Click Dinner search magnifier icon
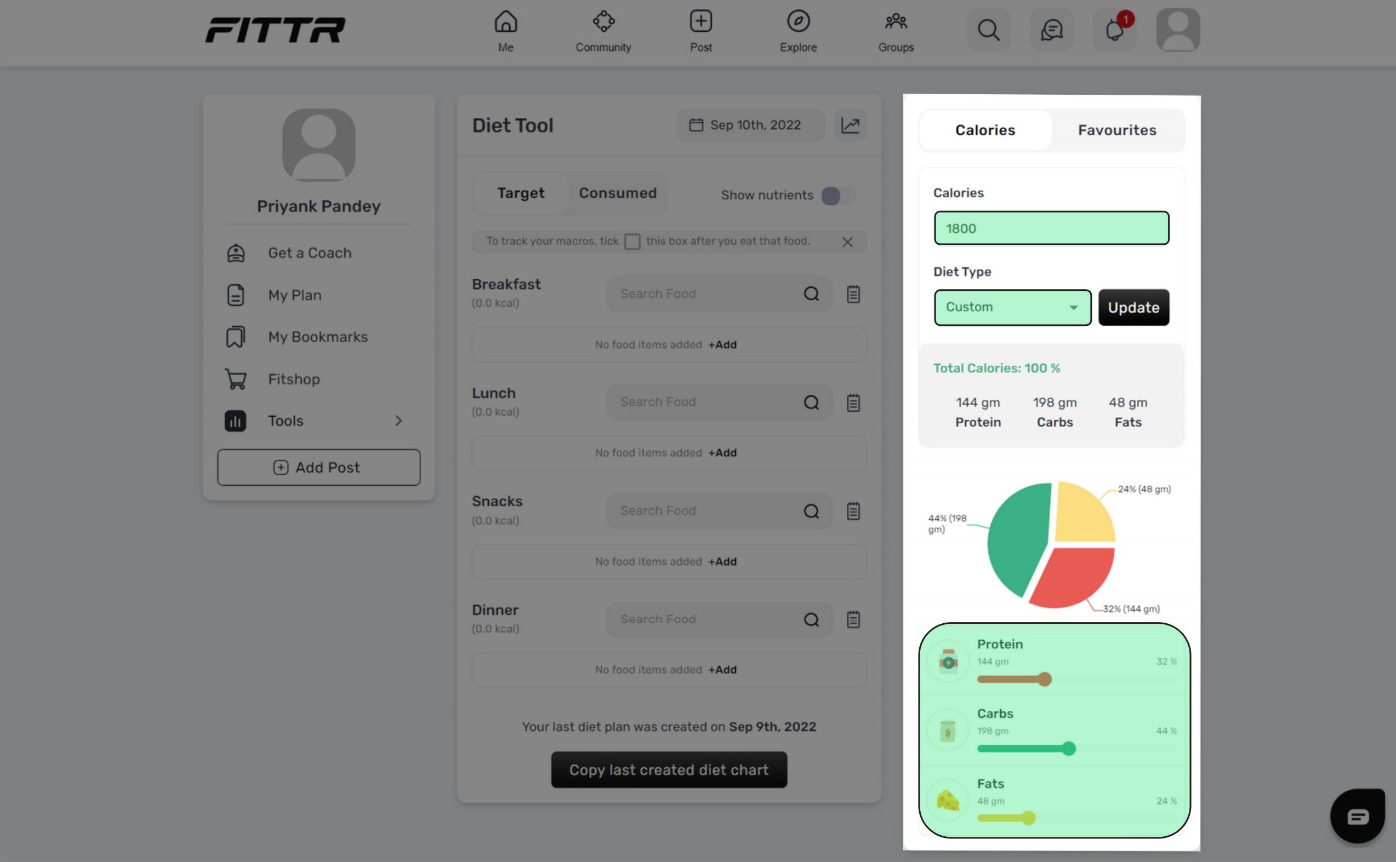 click(811, 620)
